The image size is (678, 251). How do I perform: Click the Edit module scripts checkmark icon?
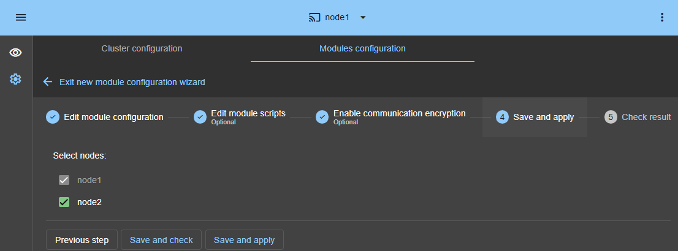(200, 117)
